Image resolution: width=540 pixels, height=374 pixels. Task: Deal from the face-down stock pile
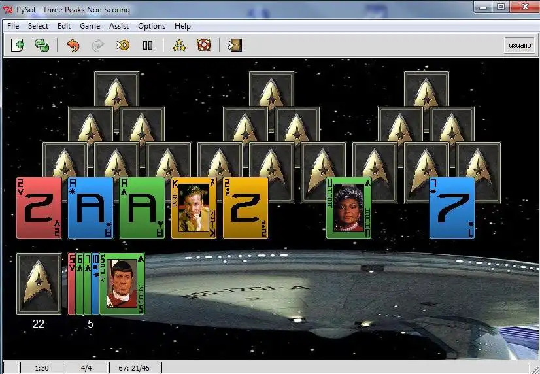[39, 284]
